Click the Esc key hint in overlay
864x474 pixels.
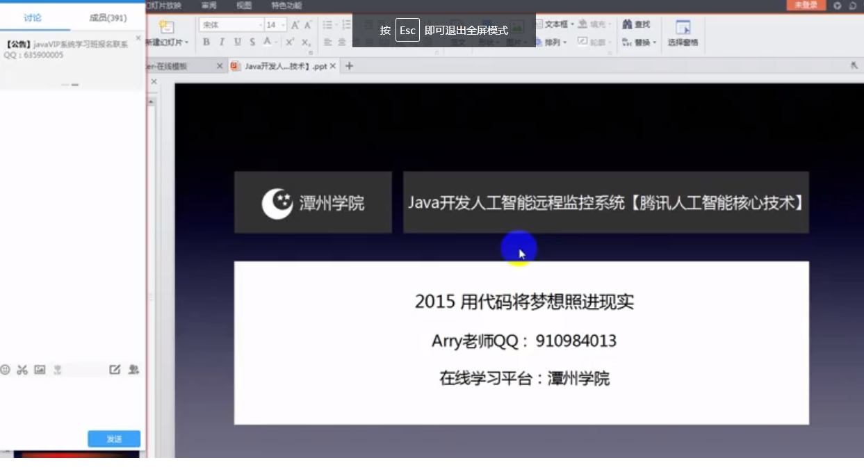coord(407,31)
